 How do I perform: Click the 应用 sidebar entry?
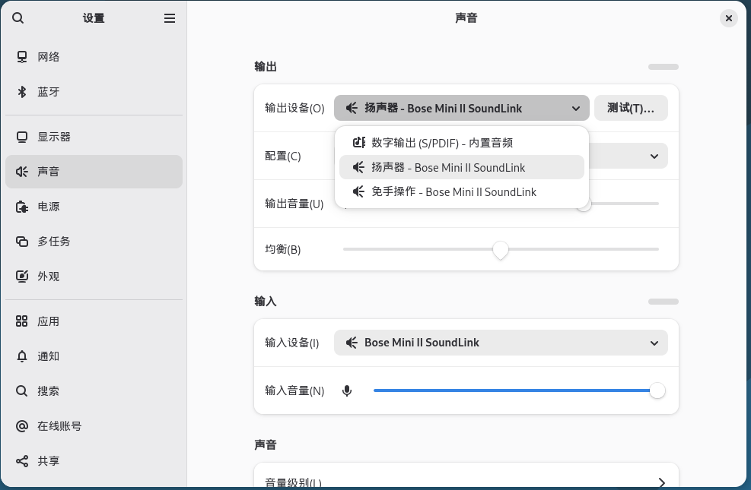click(x=94, y=321)
